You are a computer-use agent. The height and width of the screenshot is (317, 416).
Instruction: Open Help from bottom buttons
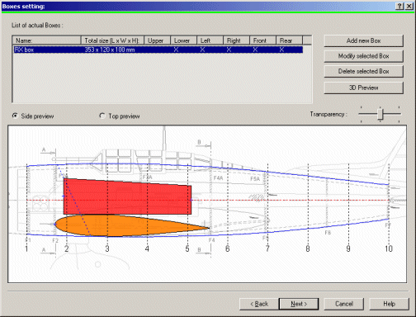(x=389, y=304)
